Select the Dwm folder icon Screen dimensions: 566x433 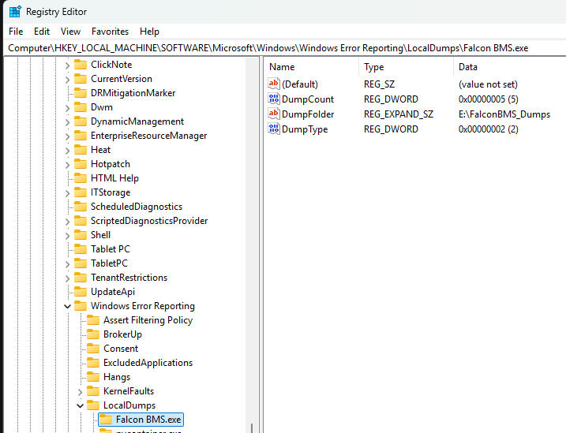81,107
